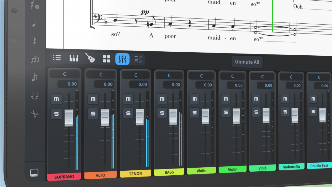Mute the TENOR channel
Image resolution: width=332 pixels, height=187 pixels.
coord(128,99)
